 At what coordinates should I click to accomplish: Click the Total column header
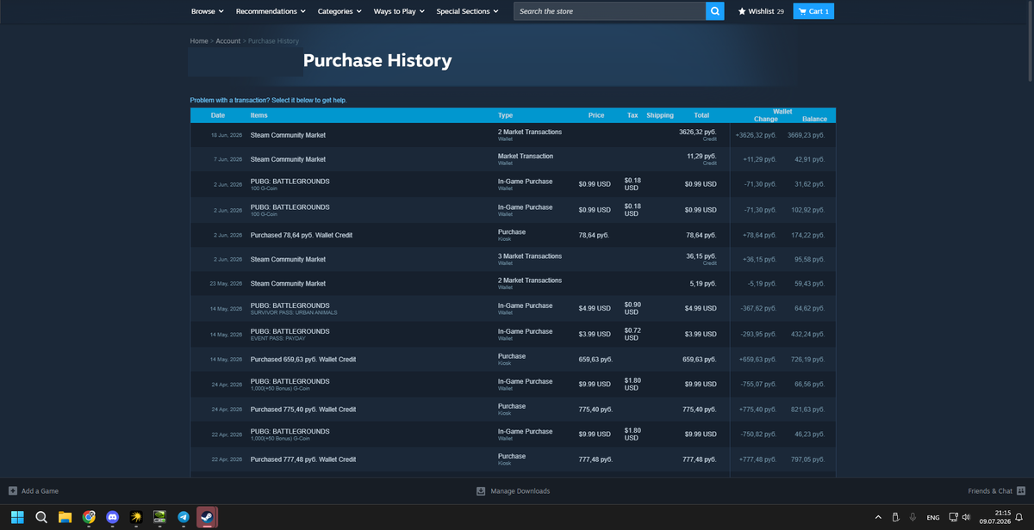pos(701,115)
